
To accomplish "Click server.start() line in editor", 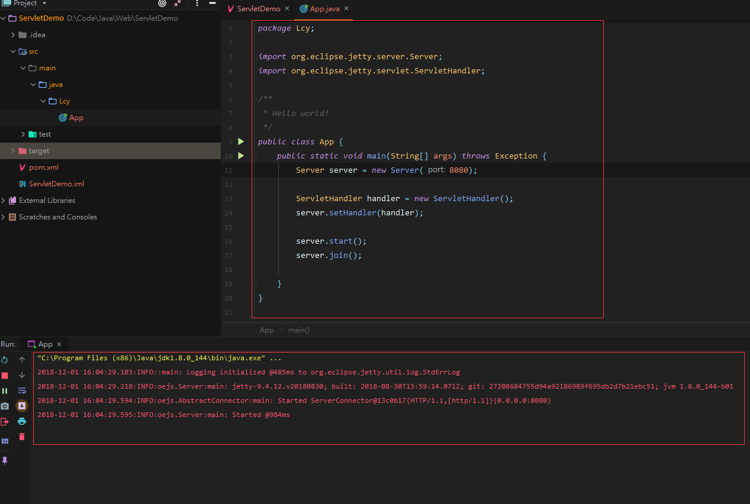I will point(331,241).
